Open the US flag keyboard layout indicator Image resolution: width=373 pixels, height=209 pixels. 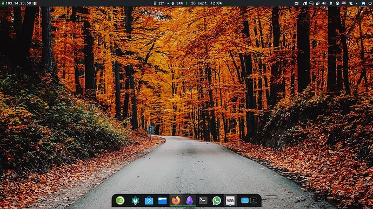coord(344,3)
